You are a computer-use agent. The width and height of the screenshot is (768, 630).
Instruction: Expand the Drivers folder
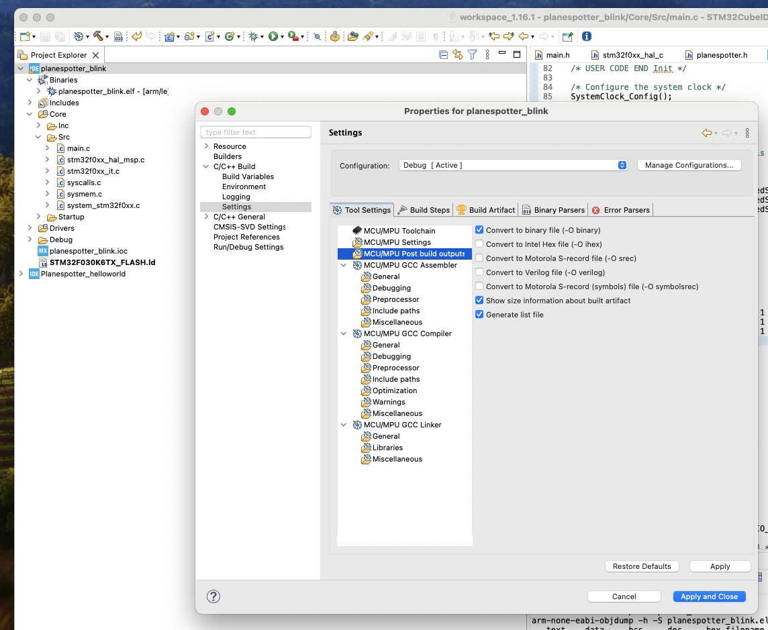coord(30,227)
